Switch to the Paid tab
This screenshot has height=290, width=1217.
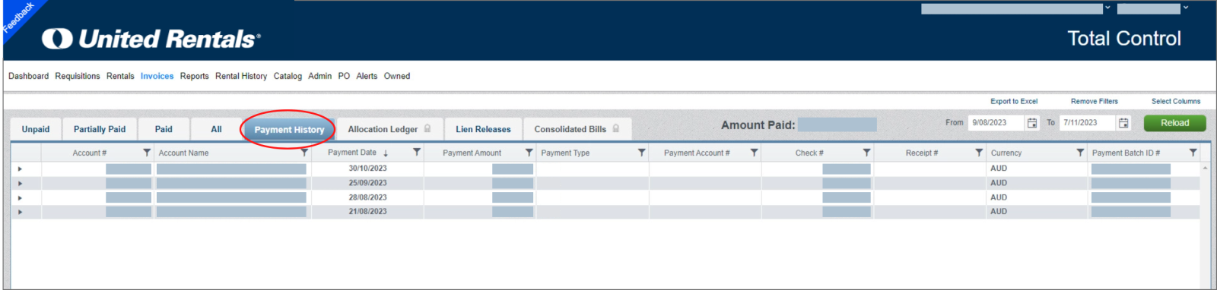click(x=164, y=129)
